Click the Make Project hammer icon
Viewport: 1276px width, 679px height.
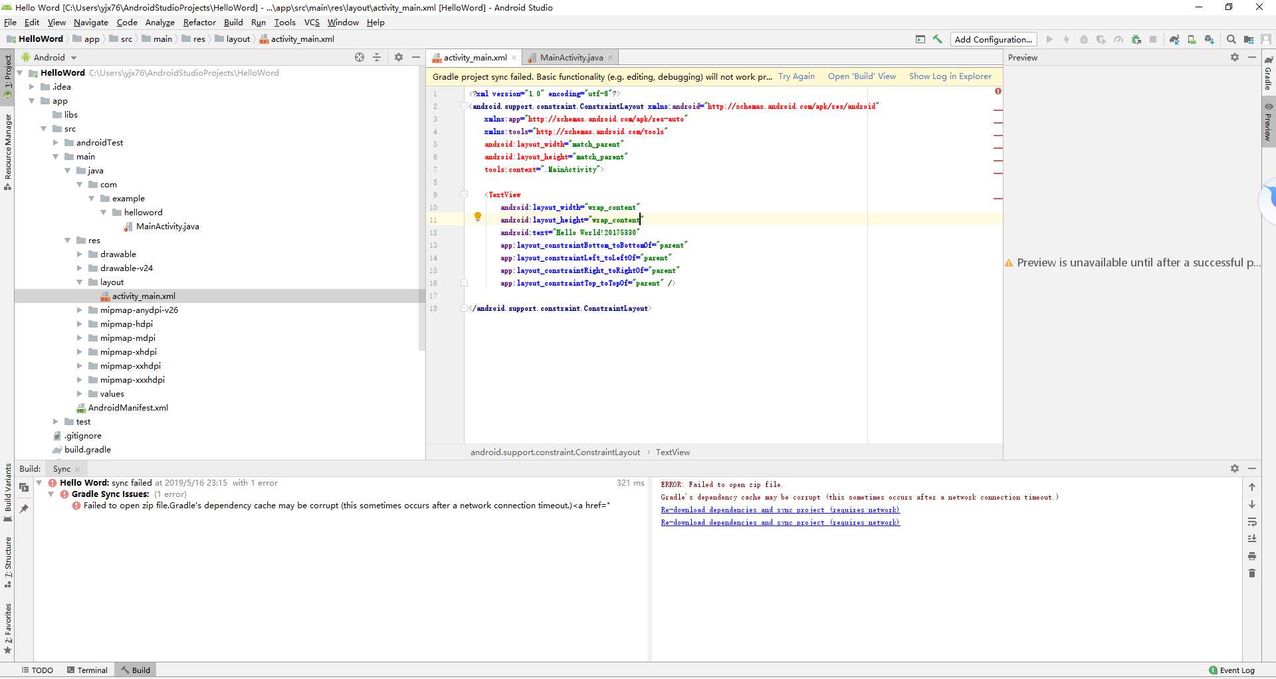[x=937, y=39]
